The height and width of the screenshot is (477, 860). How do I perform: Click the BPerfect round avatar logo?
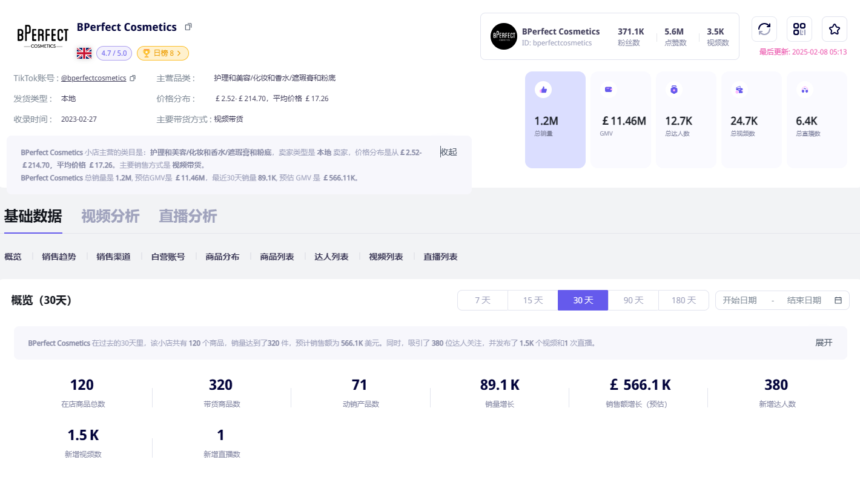[x=503, y=36]
